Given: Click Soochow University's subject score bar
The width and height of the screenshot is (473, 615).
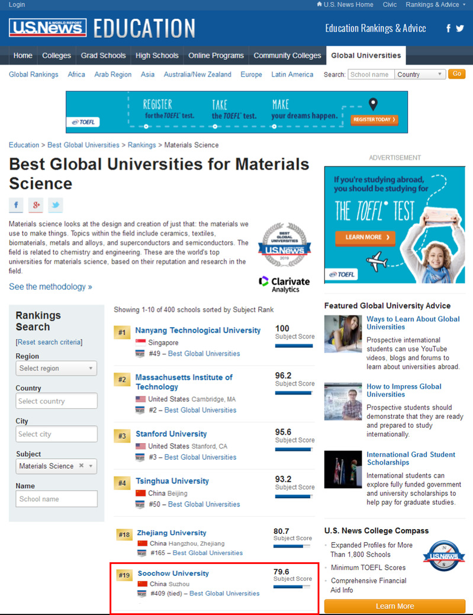Looking at the screenshot, I should [292, 587].
